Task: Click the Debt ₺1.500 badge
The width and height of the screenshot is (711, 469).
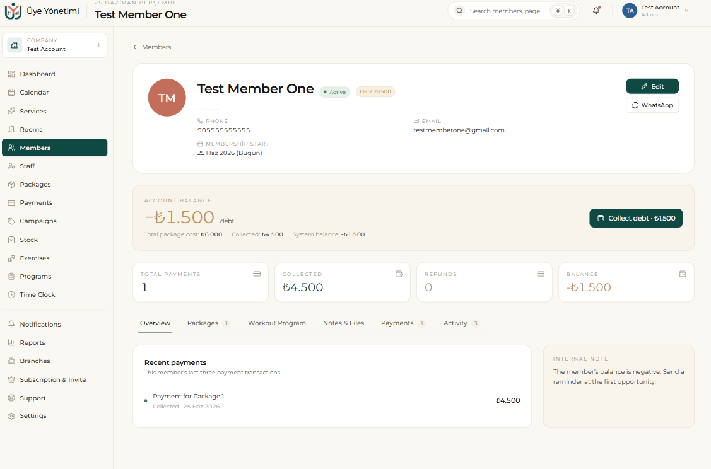Action: point(375,91)
